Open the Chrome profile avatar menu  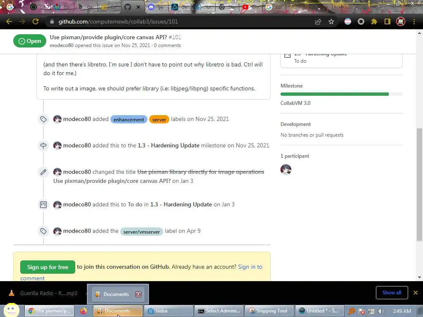point(401,21)
